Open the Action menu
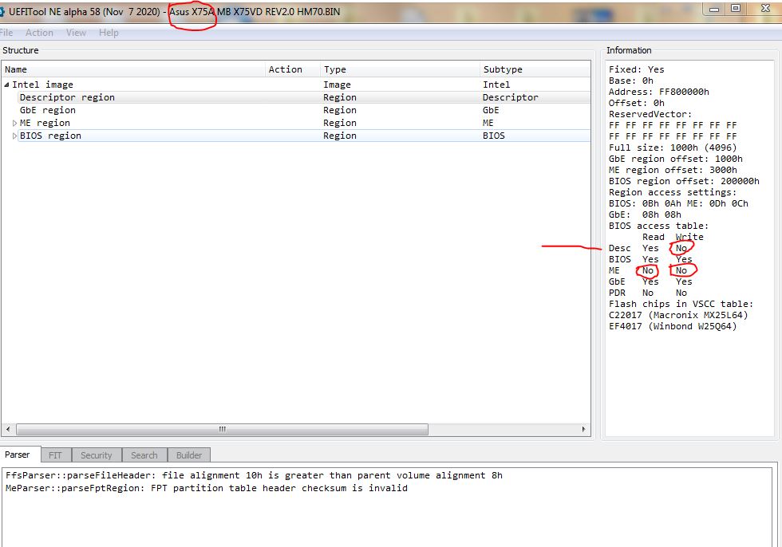The width and height of the screenshot is (782, 547). pos(39,33)
